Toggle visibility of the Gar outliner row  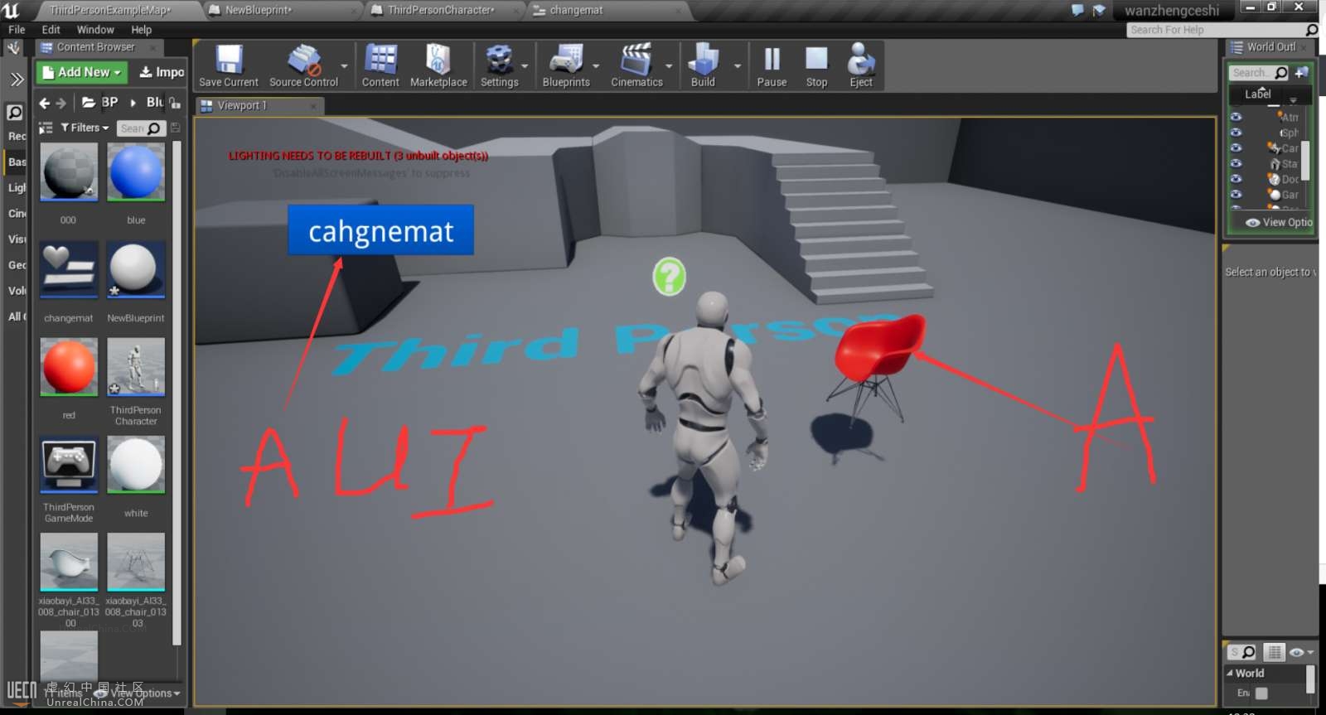click(x=1236, y=194)
